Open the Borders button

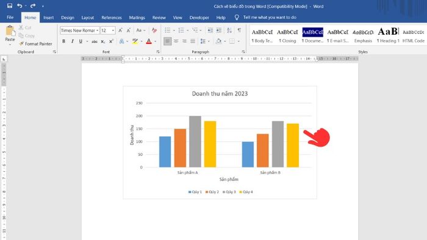(232, 41)
